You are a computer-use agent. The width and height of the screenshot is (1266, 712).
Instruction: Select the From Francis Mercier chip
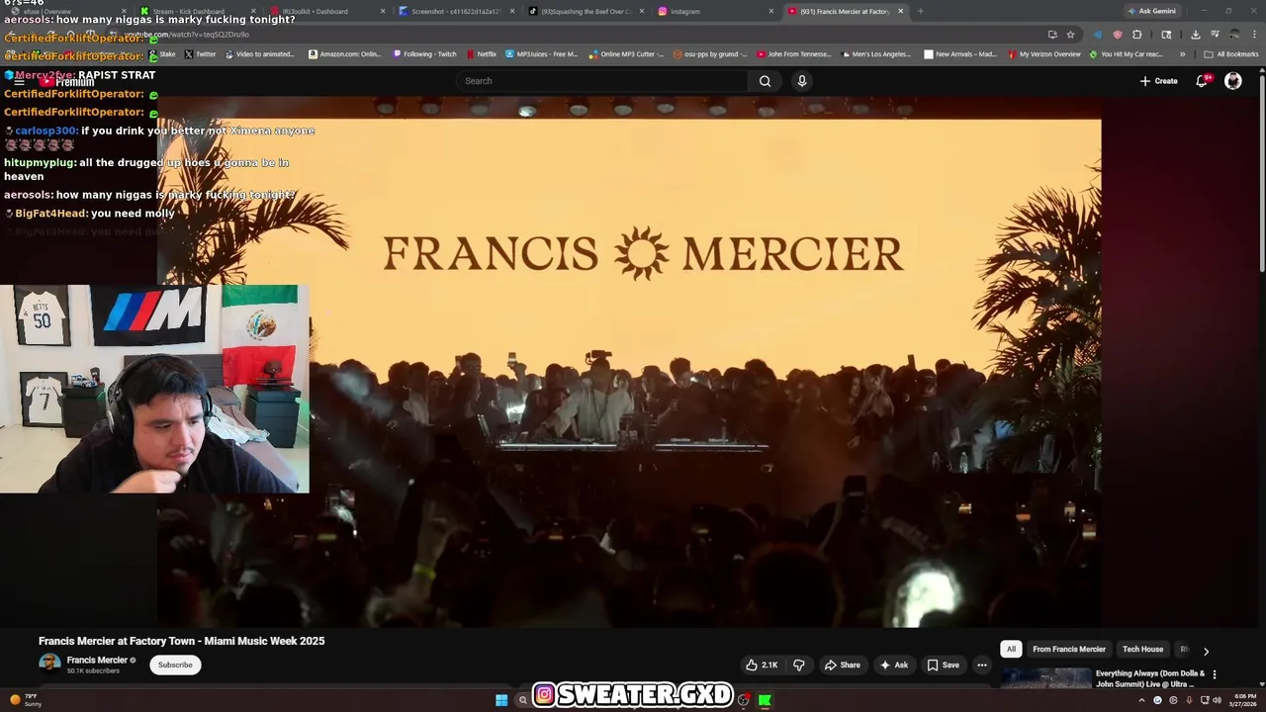(1069, 649)
